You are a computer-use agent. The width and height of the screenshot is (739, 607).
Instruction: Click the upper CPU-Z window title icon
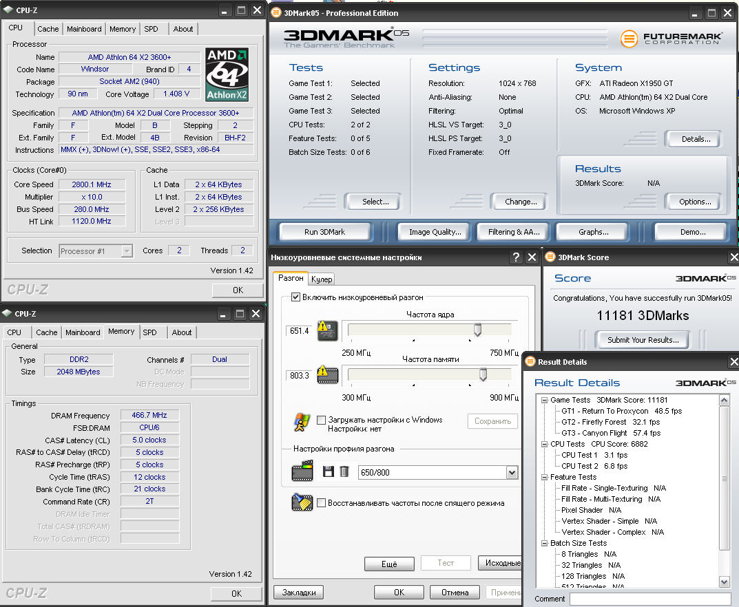(8, 10)
